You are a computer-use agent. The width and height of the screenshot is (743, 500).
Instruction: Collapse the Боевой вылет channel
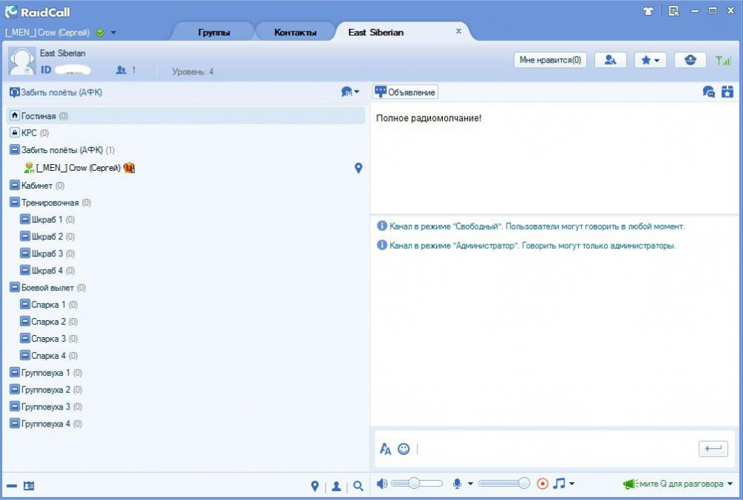[15, 288]
